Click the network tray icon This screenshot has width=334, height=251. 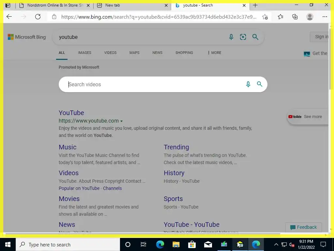284,244
